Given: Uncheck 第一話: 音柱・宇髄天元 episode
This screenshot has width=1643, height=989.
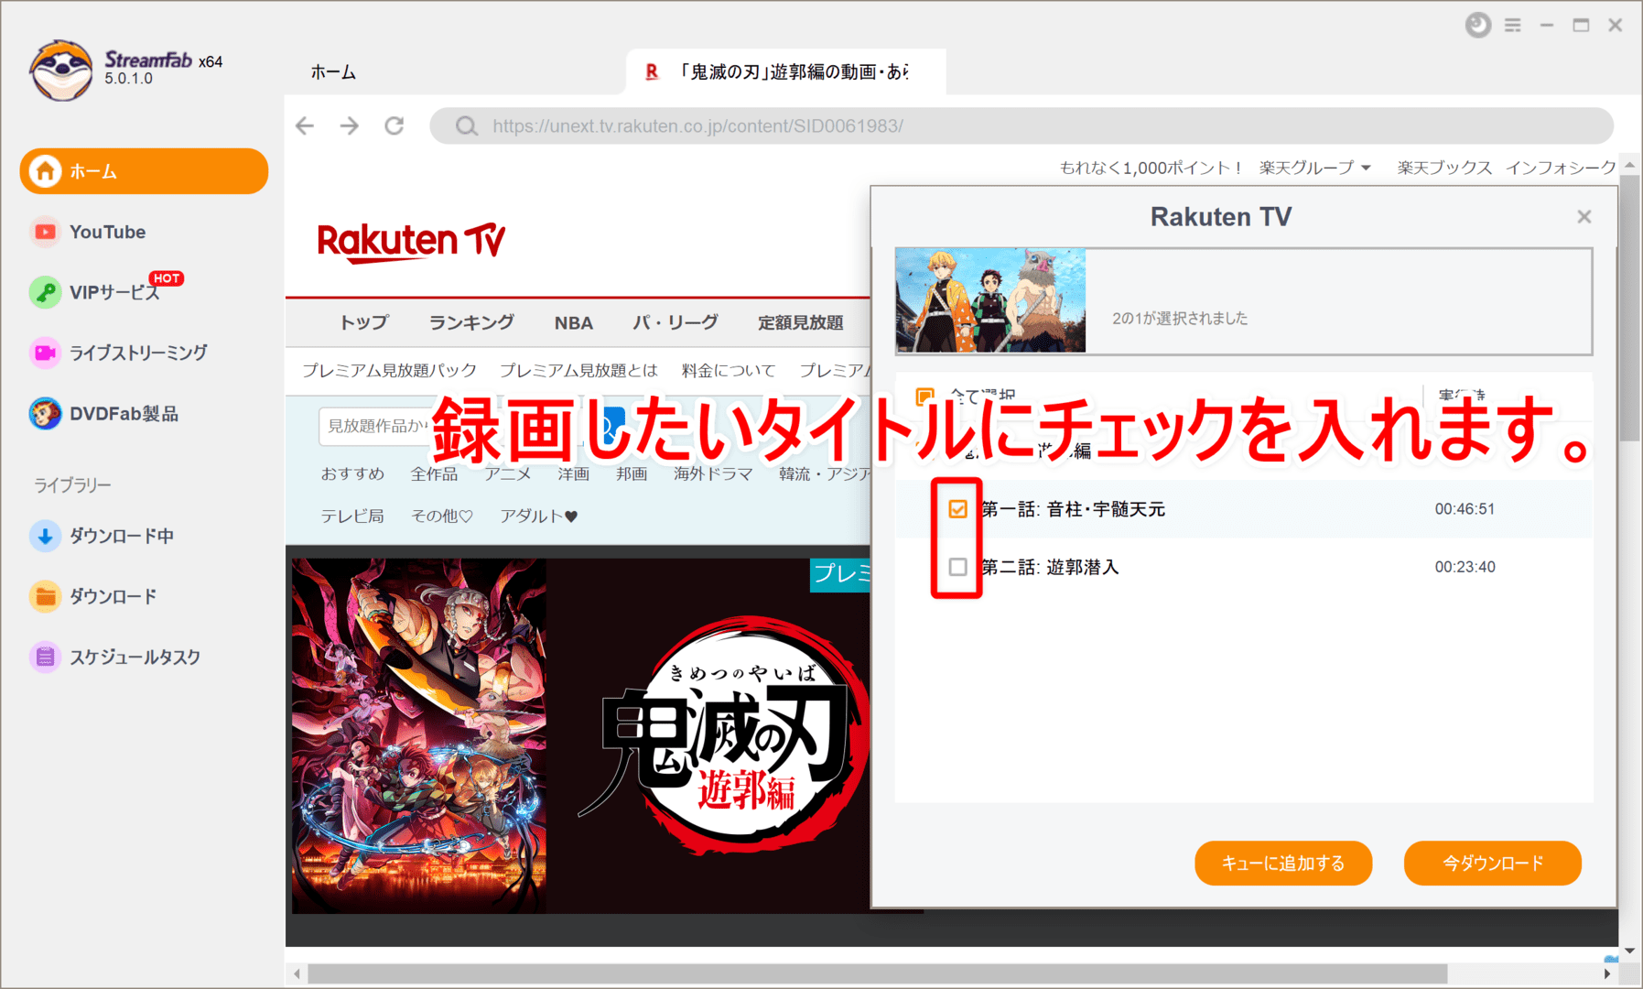Looking at the screenshot, I should [957, 508].
